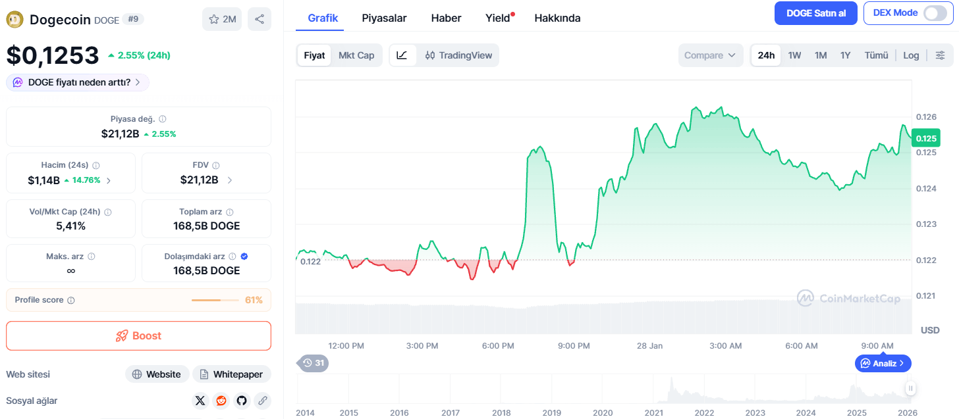The width and height of the screenshot is (959, 419).
Task: Open the Whitepaper link
Action: (x=231, y=374)
